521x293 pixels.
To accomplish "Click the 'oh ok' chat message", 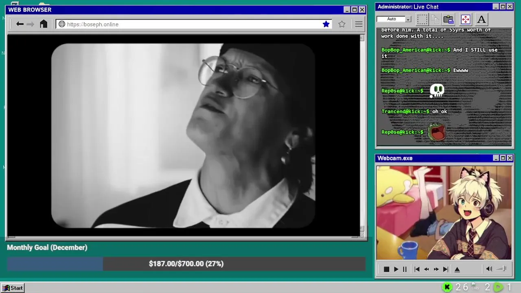I will pos(440,112).
